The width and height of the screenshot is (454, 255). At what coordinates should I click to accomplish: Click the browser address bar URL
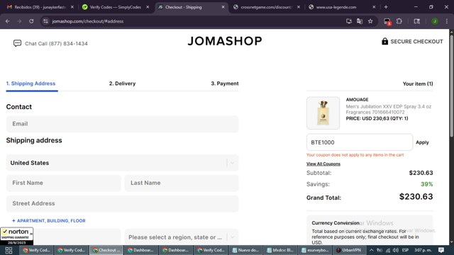[x=87, y=21]
